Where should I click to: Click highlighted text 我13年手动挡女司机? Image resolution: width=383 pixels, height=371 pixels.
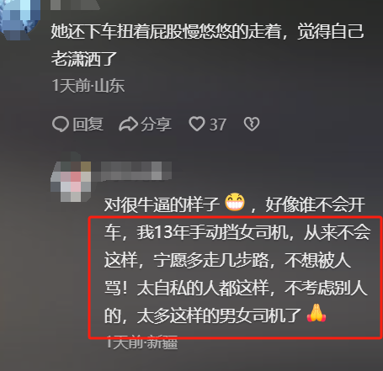213,232
